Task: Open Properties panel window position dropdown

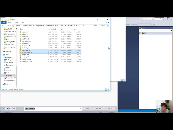Action: click(167, 28)
